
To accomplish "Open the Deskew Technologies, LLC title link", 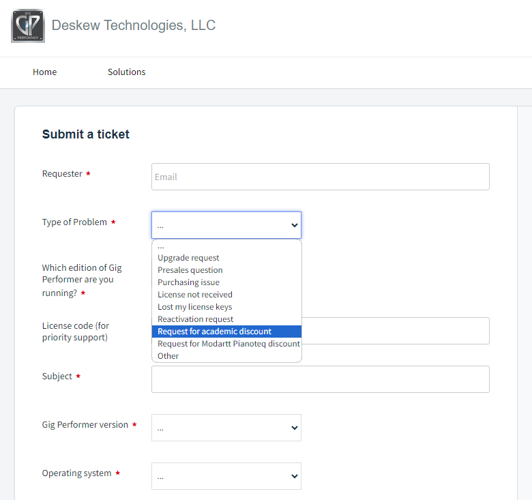I will 133,25.
